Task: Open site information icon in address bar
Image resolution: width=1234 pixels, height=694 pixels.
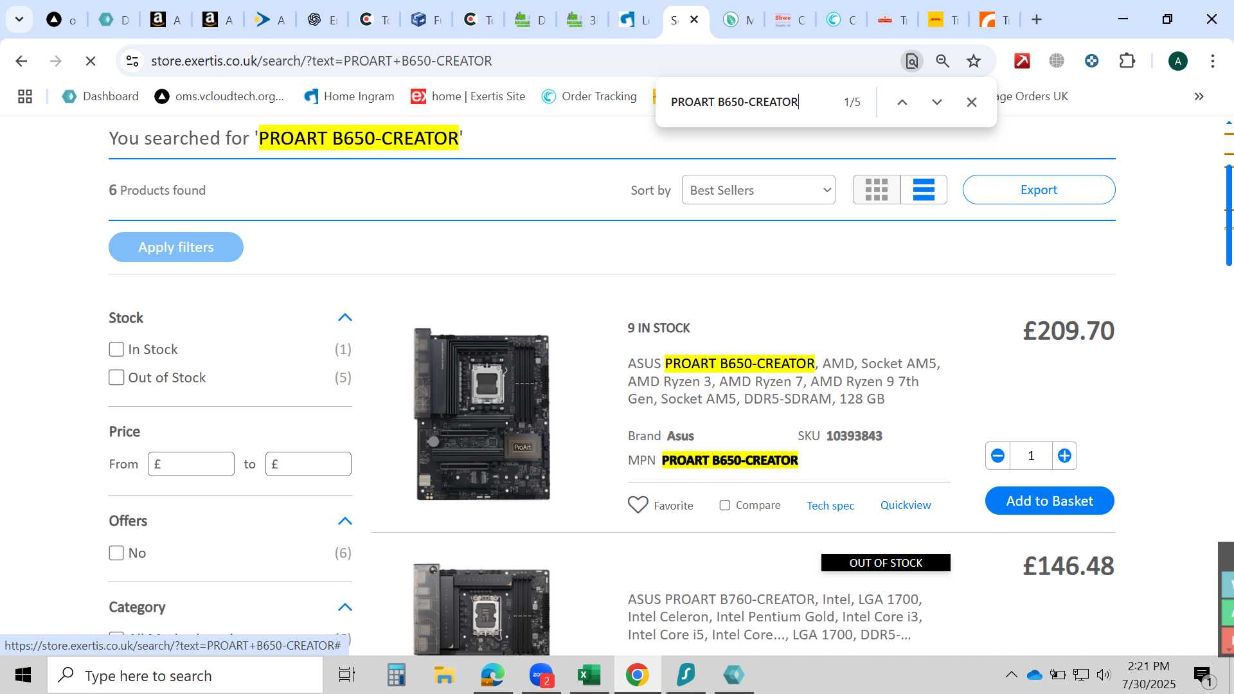Action: (x=132, y=61)
